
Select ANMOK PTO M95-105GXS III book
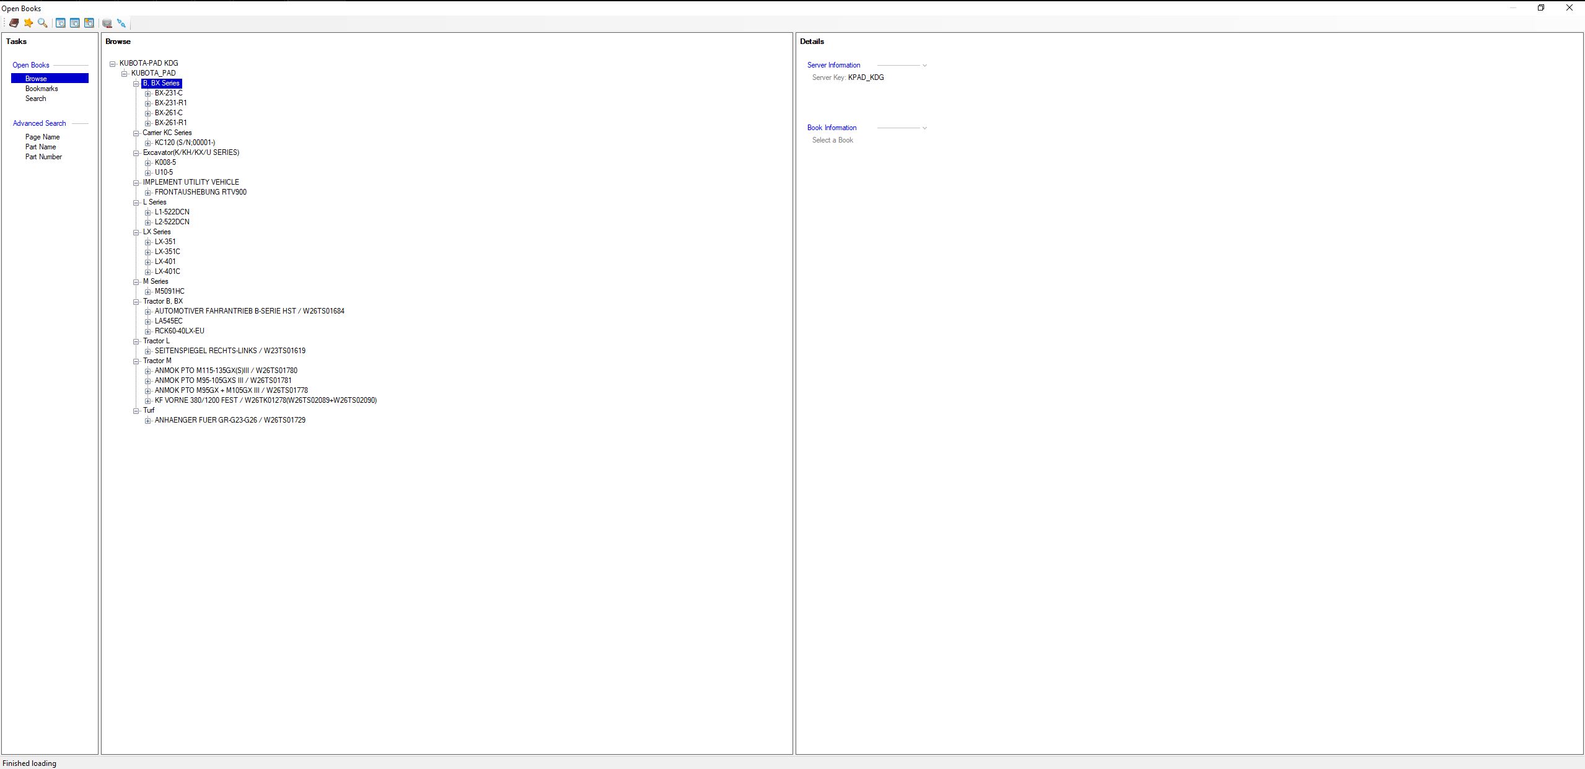tap(223, 380)
